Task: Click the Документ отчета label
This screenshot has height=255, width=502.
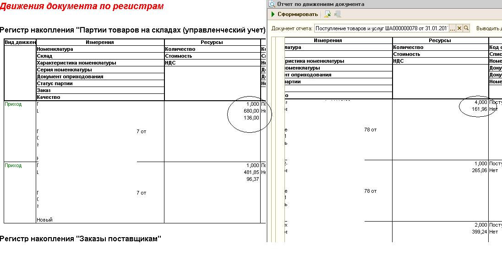Action: coord(292,28)
